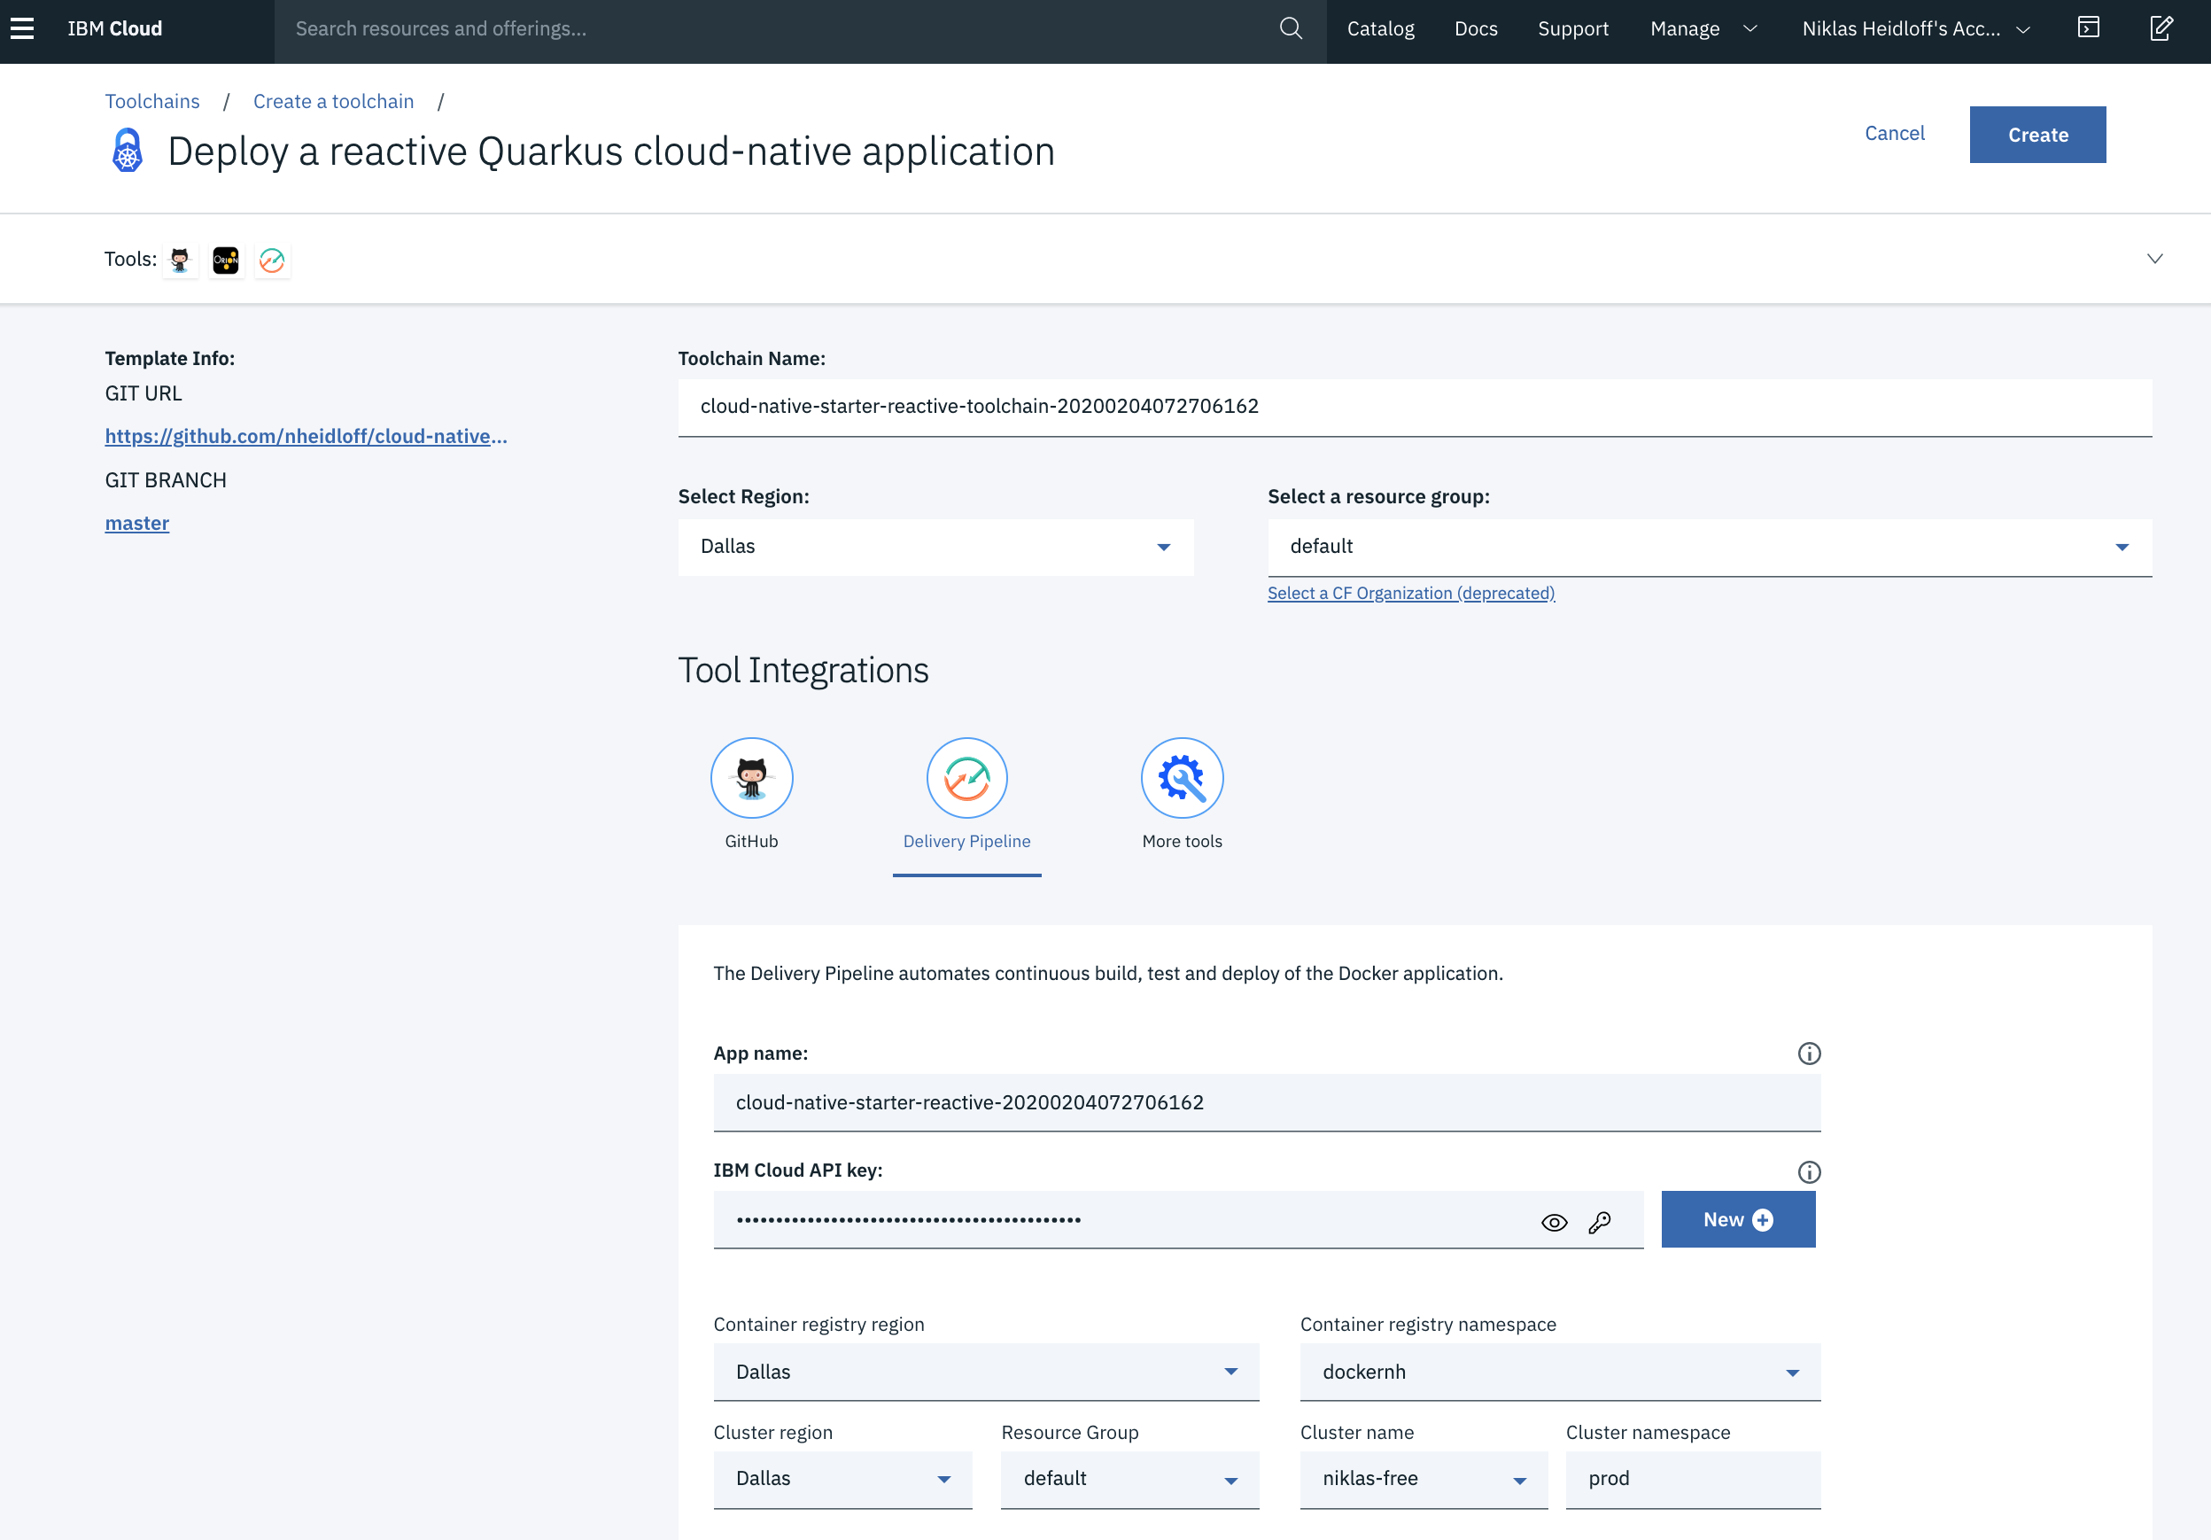Click the GitHub tab label
Screen dimensions: 2211x1540
(x=751, y=841)
